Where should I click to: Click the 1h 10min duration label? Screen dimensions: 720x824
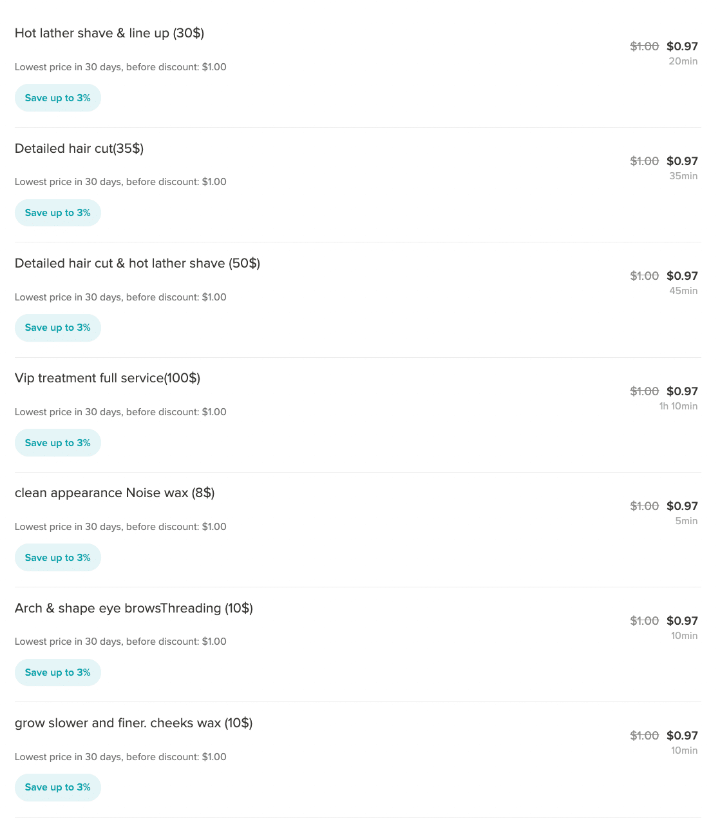[x=678, y=406]
